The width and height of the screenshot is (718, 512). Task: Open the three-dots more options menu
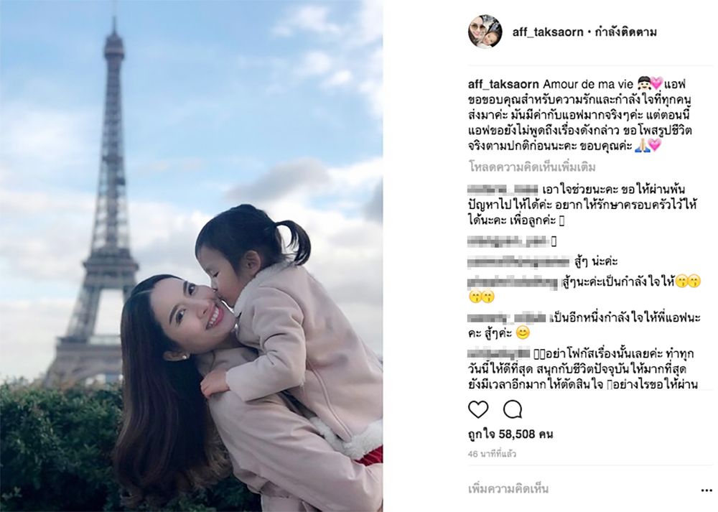[x=707, y=490]
